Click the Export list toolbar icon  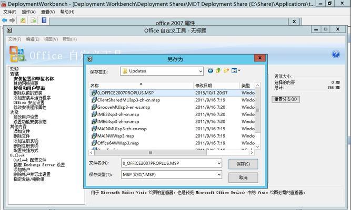pos(33,20)
